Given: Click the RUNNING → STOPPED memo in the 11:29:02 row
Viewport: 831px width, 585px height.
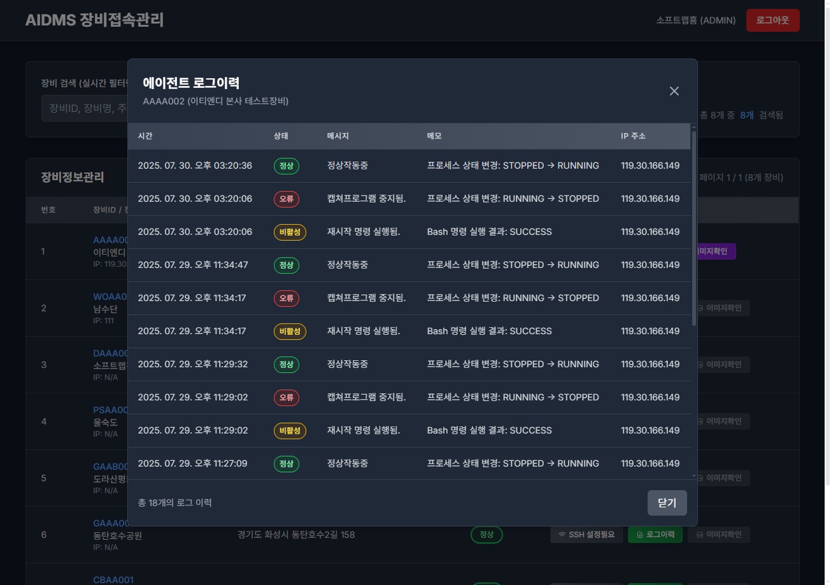Looking at the screenshot, I should [x=513, y=397].
